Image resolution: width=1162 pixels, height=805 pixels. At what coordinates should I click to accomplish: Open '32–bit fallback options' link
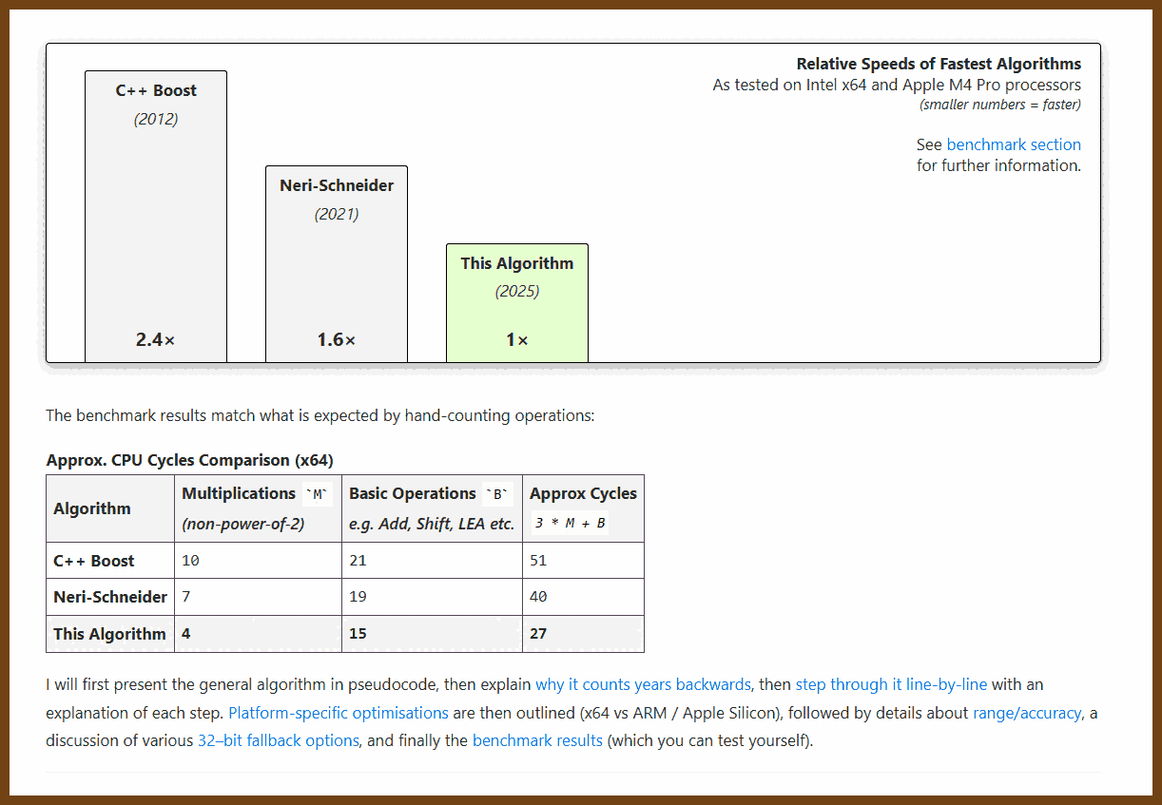tap(279, 740)
